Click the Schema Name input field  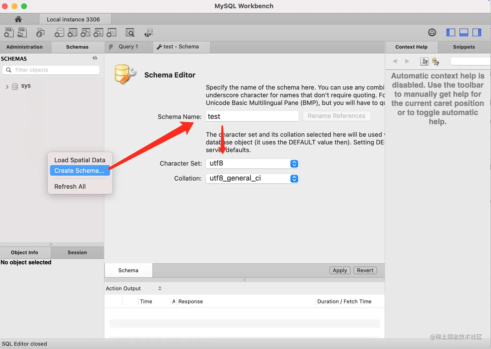[x=252, y=116]
